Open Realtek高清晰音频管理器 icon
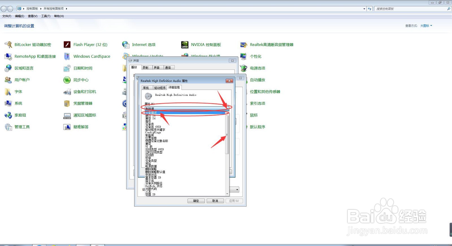Image resolution: width=452 pixels, height=246 pixels. 244,45
